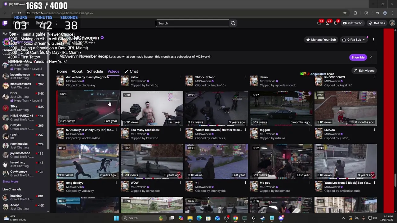Open Chrome extensions puzzle icon
The height and width of the screenshot is (223, 397).
[355, 13]
